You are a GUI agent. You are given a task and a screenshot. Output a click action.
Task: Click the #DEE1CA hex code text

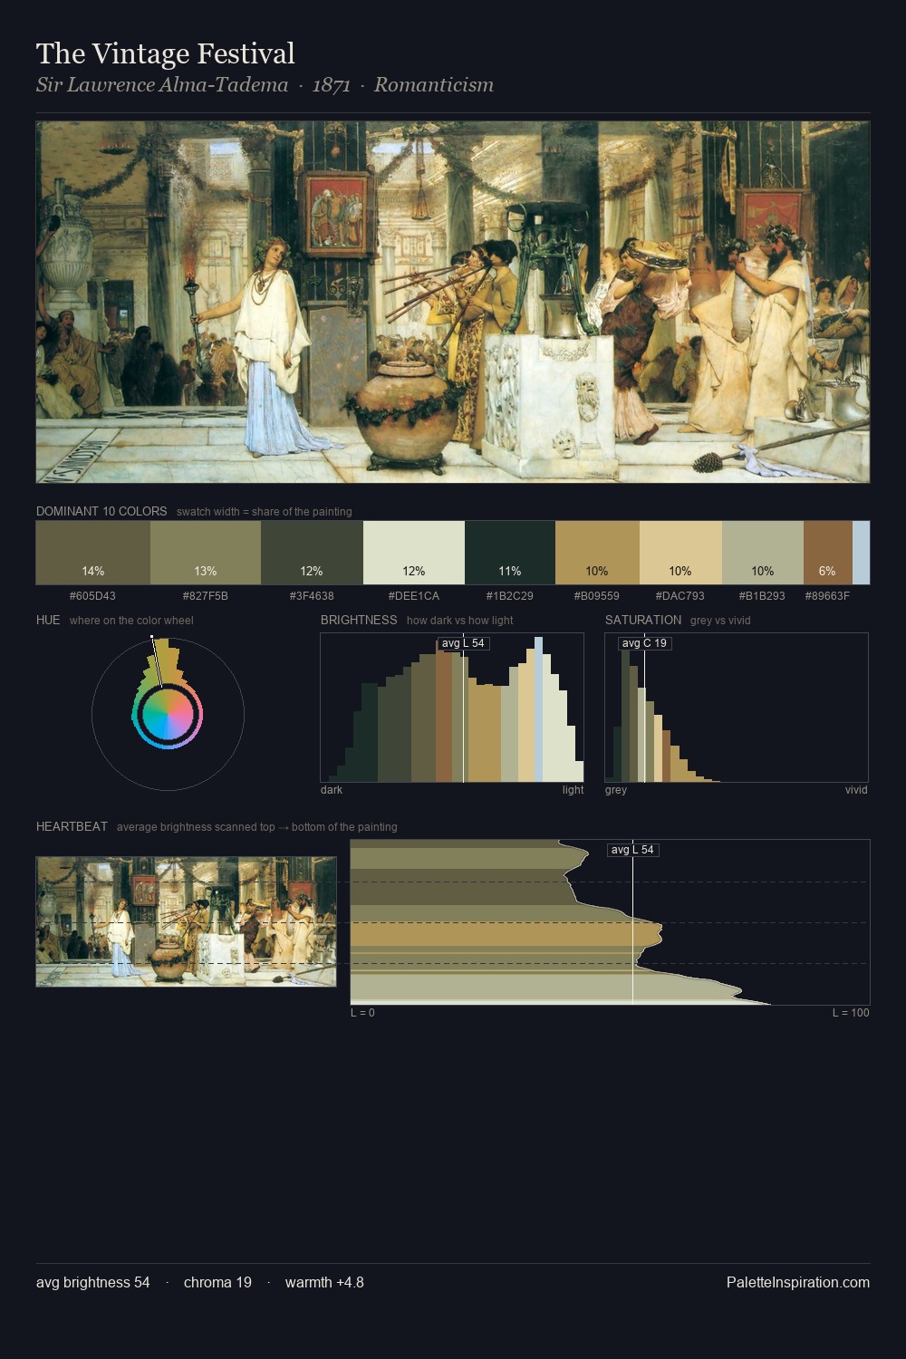pyautogui.click(x=414, y=596)
